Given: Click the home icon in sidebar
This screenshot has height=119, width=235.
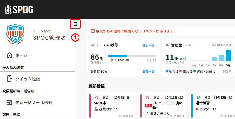Looking at the screenshot, I should (9, 55).
